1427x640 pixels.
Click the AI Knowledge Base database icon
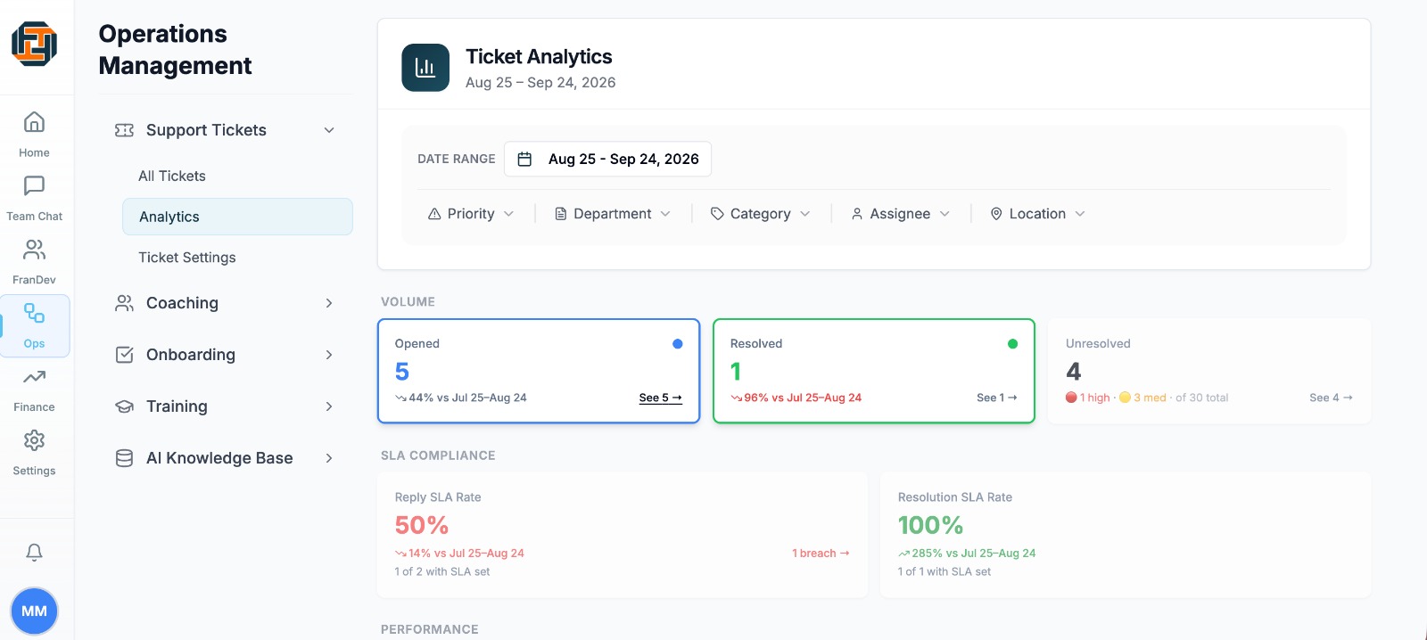(124, 458)
